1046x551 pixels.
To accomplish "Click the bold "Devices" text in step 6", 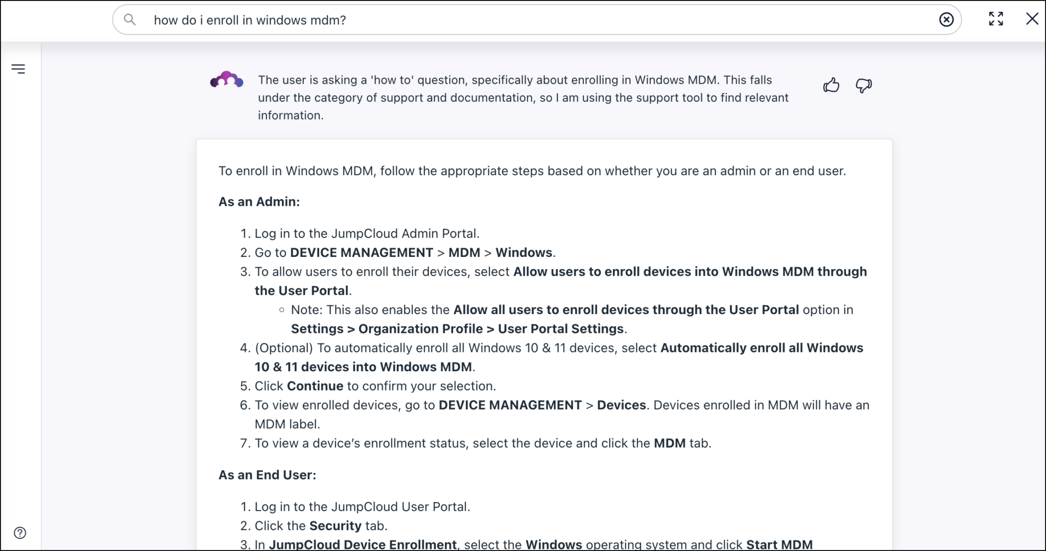I will [x=621, y=405].
